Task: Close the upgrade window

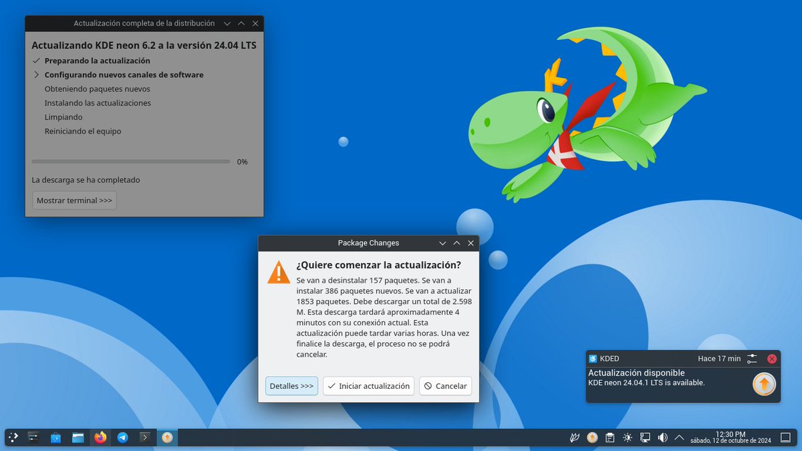Action: (255, 23)
